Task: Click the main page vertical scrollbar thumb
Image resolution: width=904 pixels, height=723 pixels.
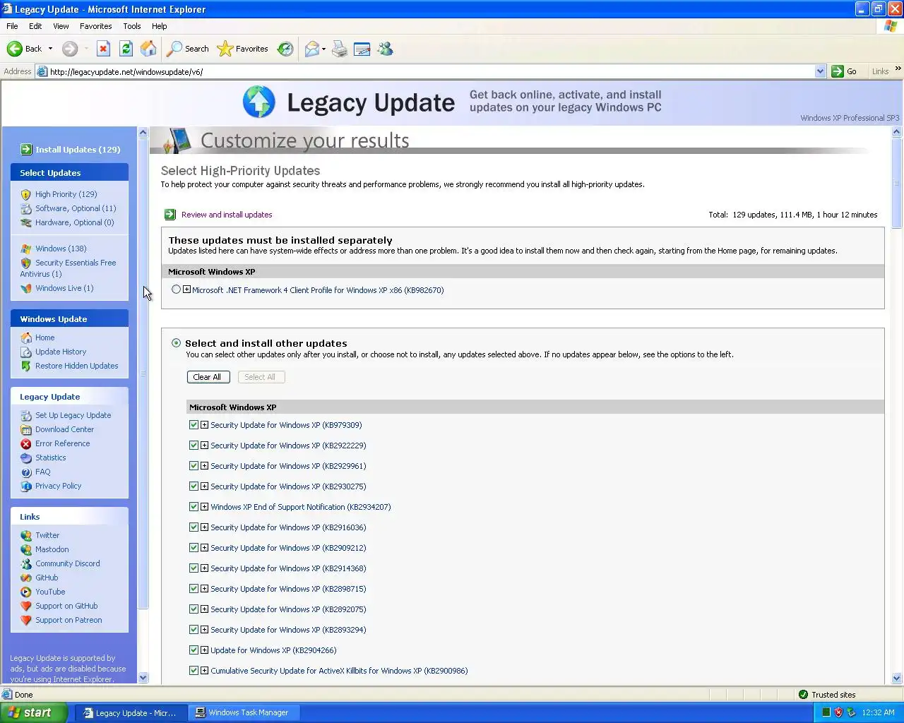Action: 897,182
